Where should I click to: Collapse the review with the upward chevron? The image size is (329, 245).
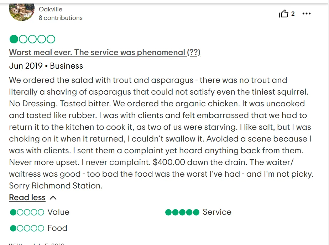[x=52, y=197]
